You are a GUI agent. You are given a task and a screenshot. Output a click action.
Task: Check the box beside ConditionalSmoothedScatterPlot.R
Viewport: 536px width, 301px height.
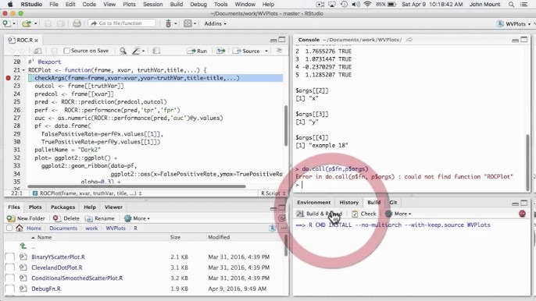10,278
